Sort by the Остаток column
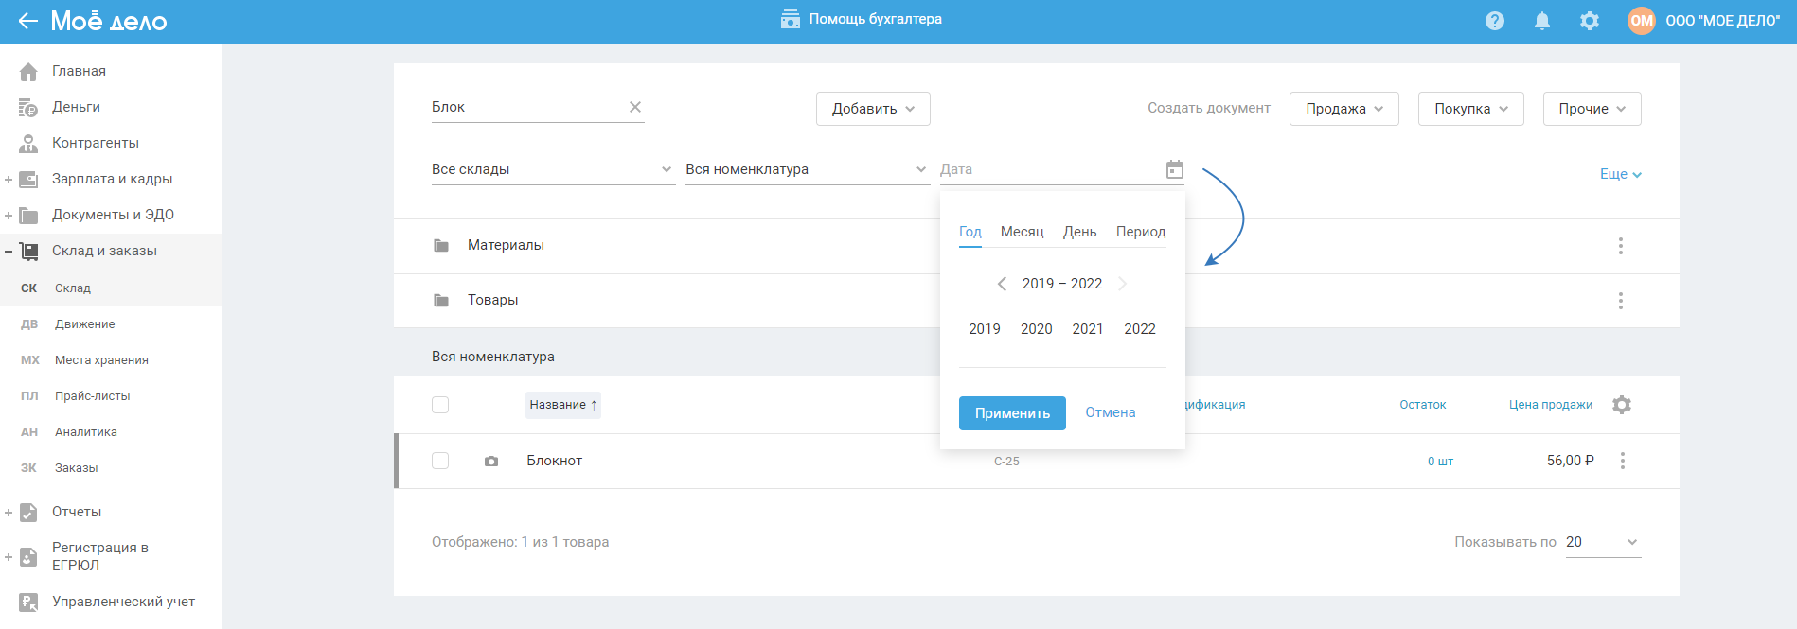 (x=1423, y=405)
